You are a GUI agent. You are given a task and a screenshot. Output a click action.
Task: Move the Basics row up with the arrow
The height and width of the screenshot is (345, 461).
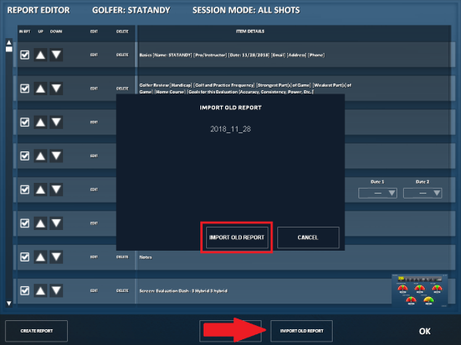(x=41, y=55)
